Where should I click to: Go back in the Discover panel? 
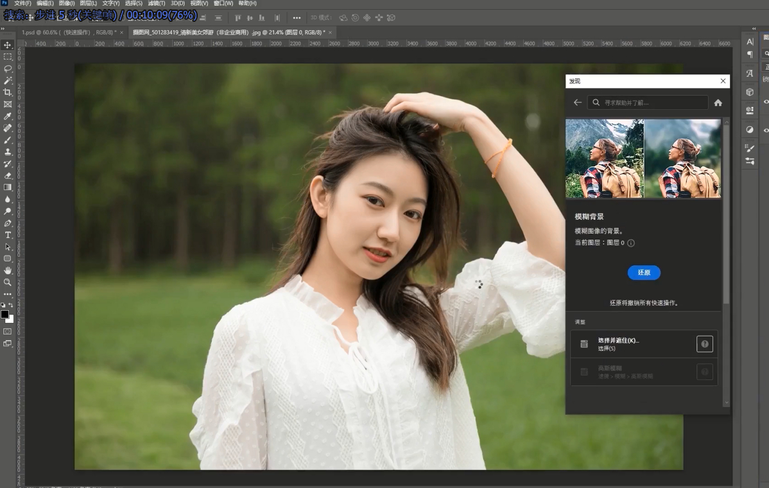pos(578,103)
